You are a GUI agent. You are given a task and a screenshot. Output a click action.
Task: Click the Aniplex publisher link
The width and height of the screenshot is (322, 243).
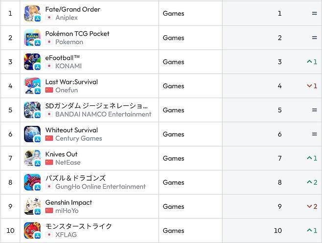[x=67, y=18]
